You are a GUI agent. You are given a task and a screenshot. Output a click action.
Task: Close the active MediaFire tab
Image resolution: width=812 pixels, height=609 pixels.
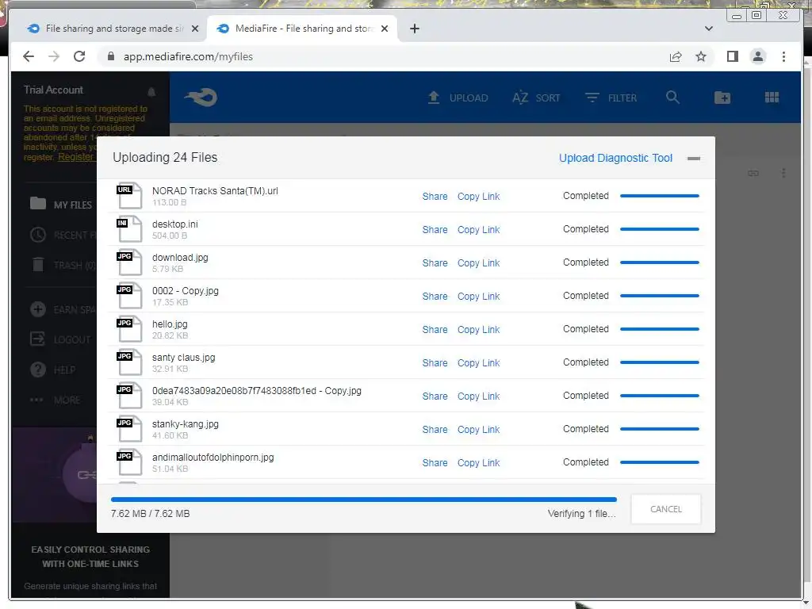coord(385,29)
